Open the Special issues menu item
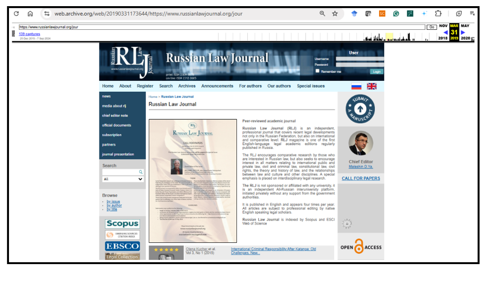 pyautogui.click(x=311, y=86)
